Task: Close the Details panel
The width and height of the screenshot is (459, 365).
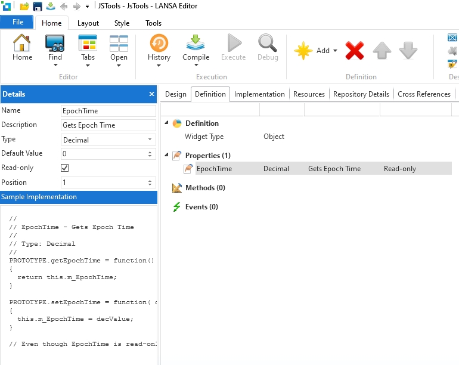Action: 151,94
